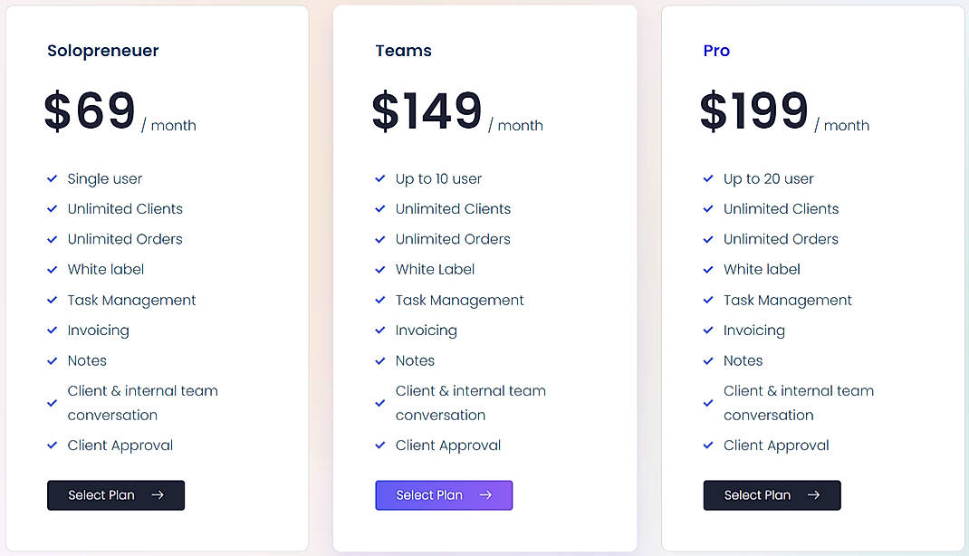Click checkmark beside Single user in Solopreneuer
Screen dimensions: 969x556
[x=52, y=178]
